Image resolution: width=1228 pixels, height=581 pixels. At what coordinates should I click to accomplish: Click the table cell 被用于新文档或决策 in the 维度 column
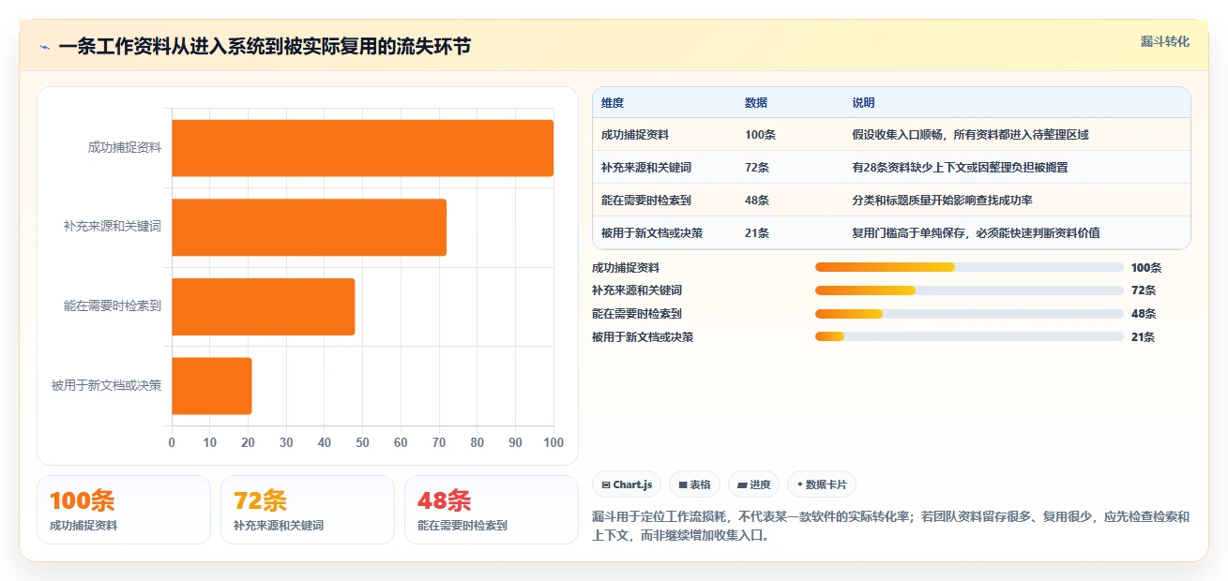[x=652, y=233]
